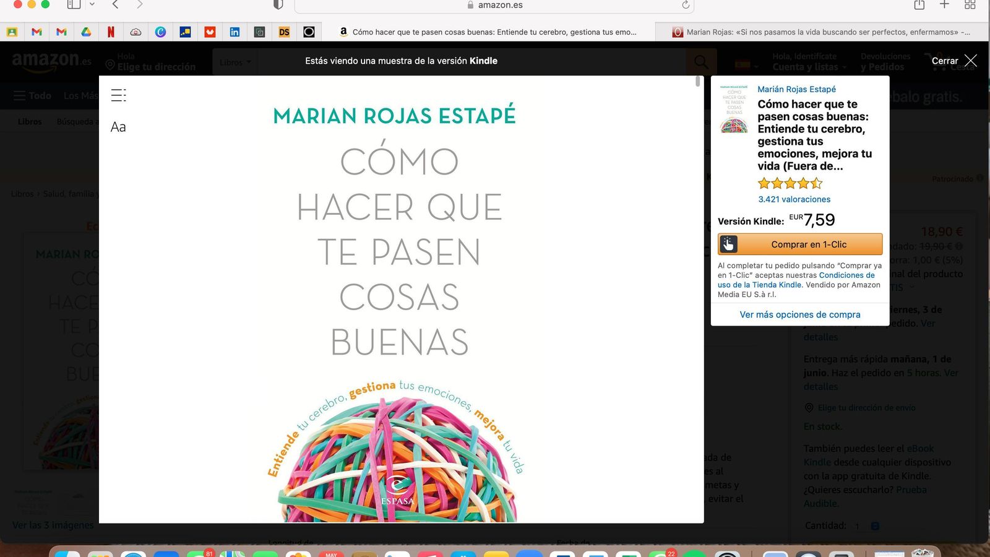The height and width of the screenshot is (557, 990).
Task: Open the Libros category dropdown in search bar
Action: pos(235,62)
